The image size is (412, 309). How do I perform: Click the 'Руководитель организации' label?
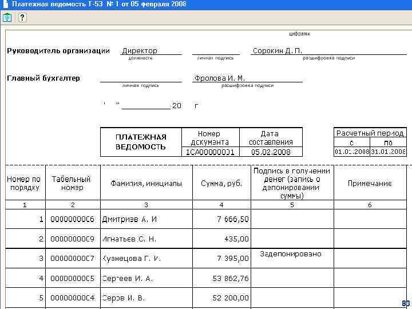[58, 51]
